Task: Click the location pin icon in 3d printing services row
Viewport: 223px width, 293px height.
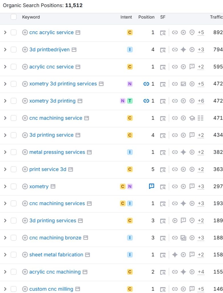Action: click(x=192, y=221)
